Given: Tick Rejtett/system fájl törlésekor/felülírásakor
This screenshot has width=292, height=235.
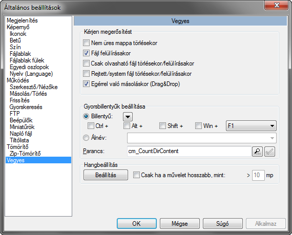Looking at the screenshot, I should pyautogui.click(x=86, y=74).
